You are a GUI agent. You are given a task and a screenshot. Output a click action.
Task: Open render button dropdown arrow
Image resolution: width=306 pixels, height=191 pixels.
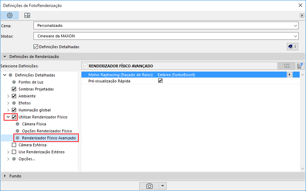[x=163, y=186]
